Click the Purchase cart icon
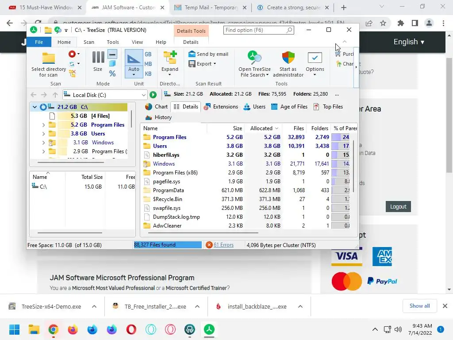Image resolution: width=453 pixels, height=340 pixels. coord(338,54)
